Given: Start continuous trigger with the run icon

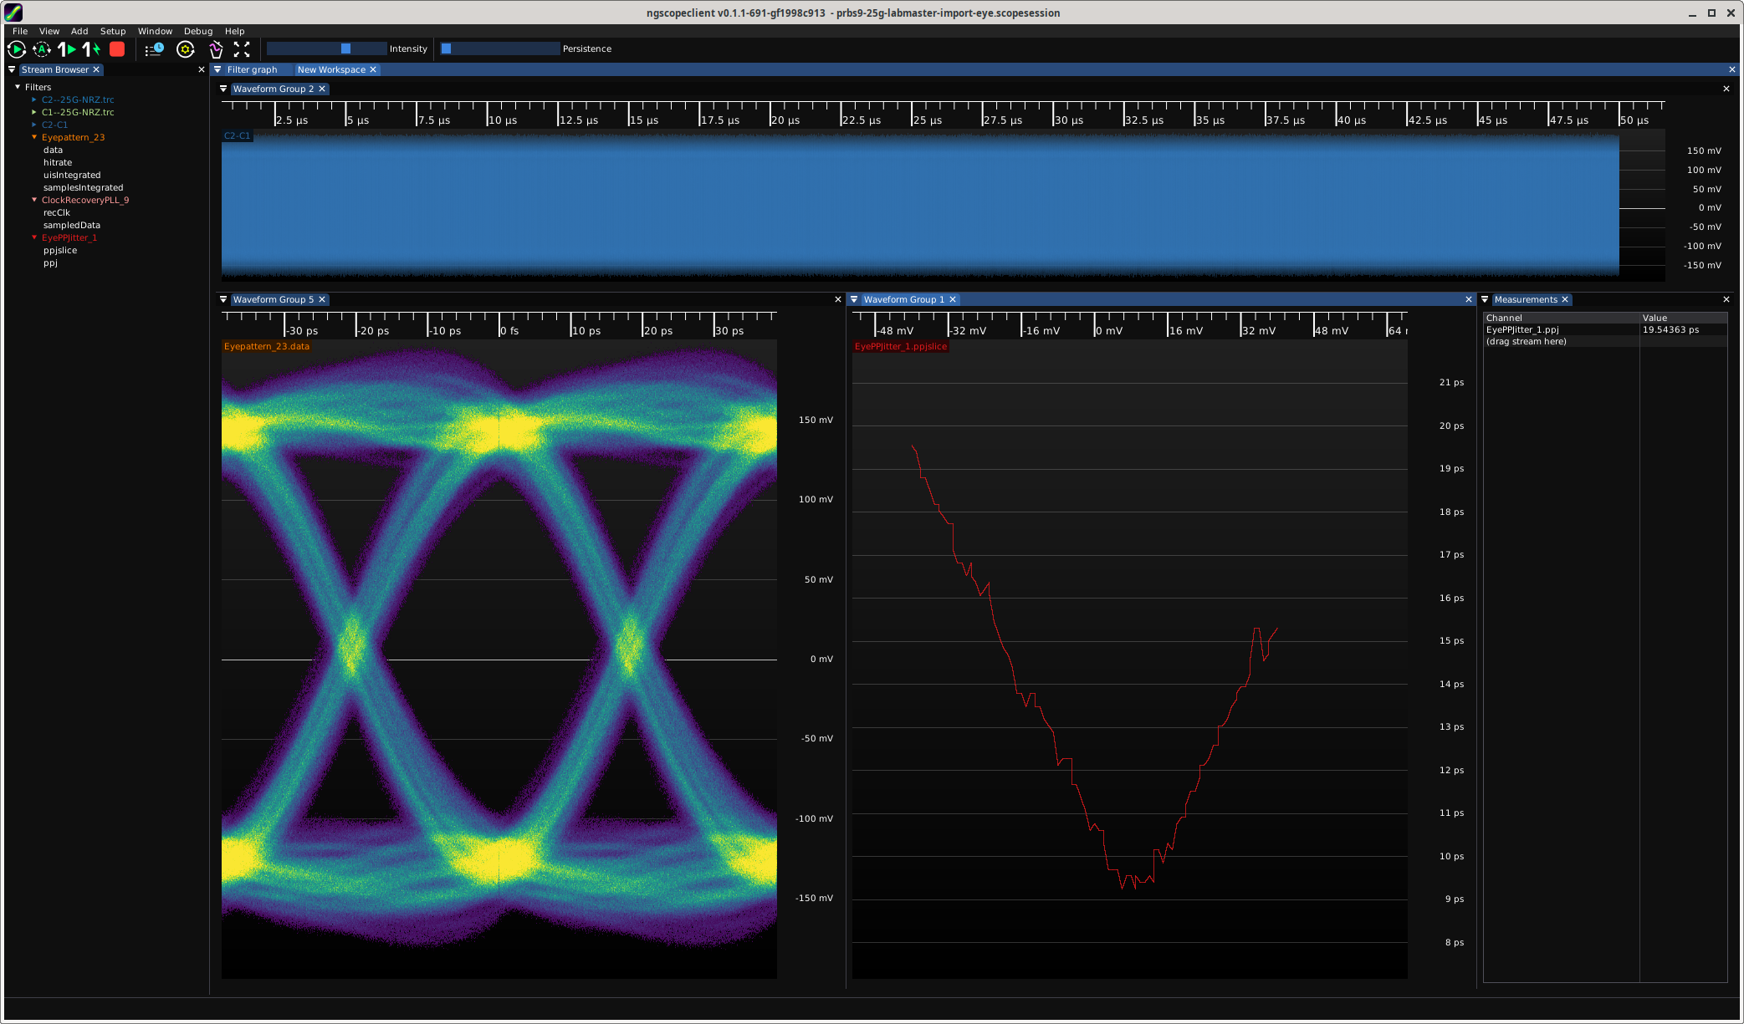Looking at the screenshot, I should (x=16, y=49).
